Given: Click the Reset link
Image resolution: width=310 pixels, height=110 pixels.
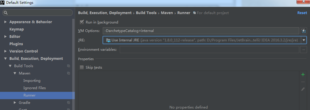Looking at the screenshot, I should (x=302, y=13).
